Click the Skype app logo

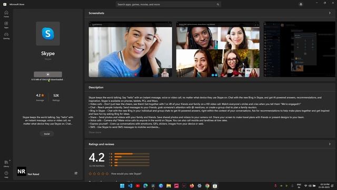click(x=48, y=34)
